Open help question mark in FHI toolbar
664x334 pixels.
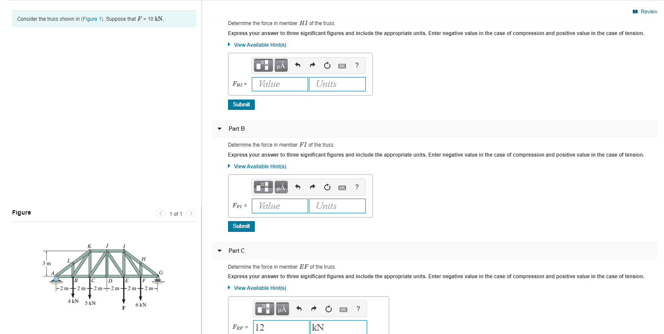357,65
